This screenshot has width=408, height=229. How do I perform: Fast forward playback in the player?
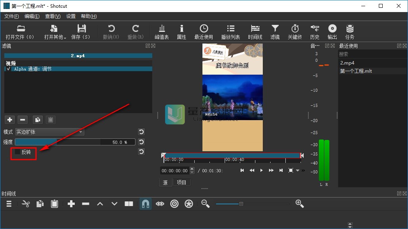(271, 171)
